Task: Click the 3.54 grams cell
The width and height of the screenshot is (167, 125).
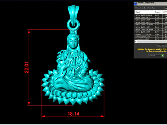Action: click(x=158, y=32)
